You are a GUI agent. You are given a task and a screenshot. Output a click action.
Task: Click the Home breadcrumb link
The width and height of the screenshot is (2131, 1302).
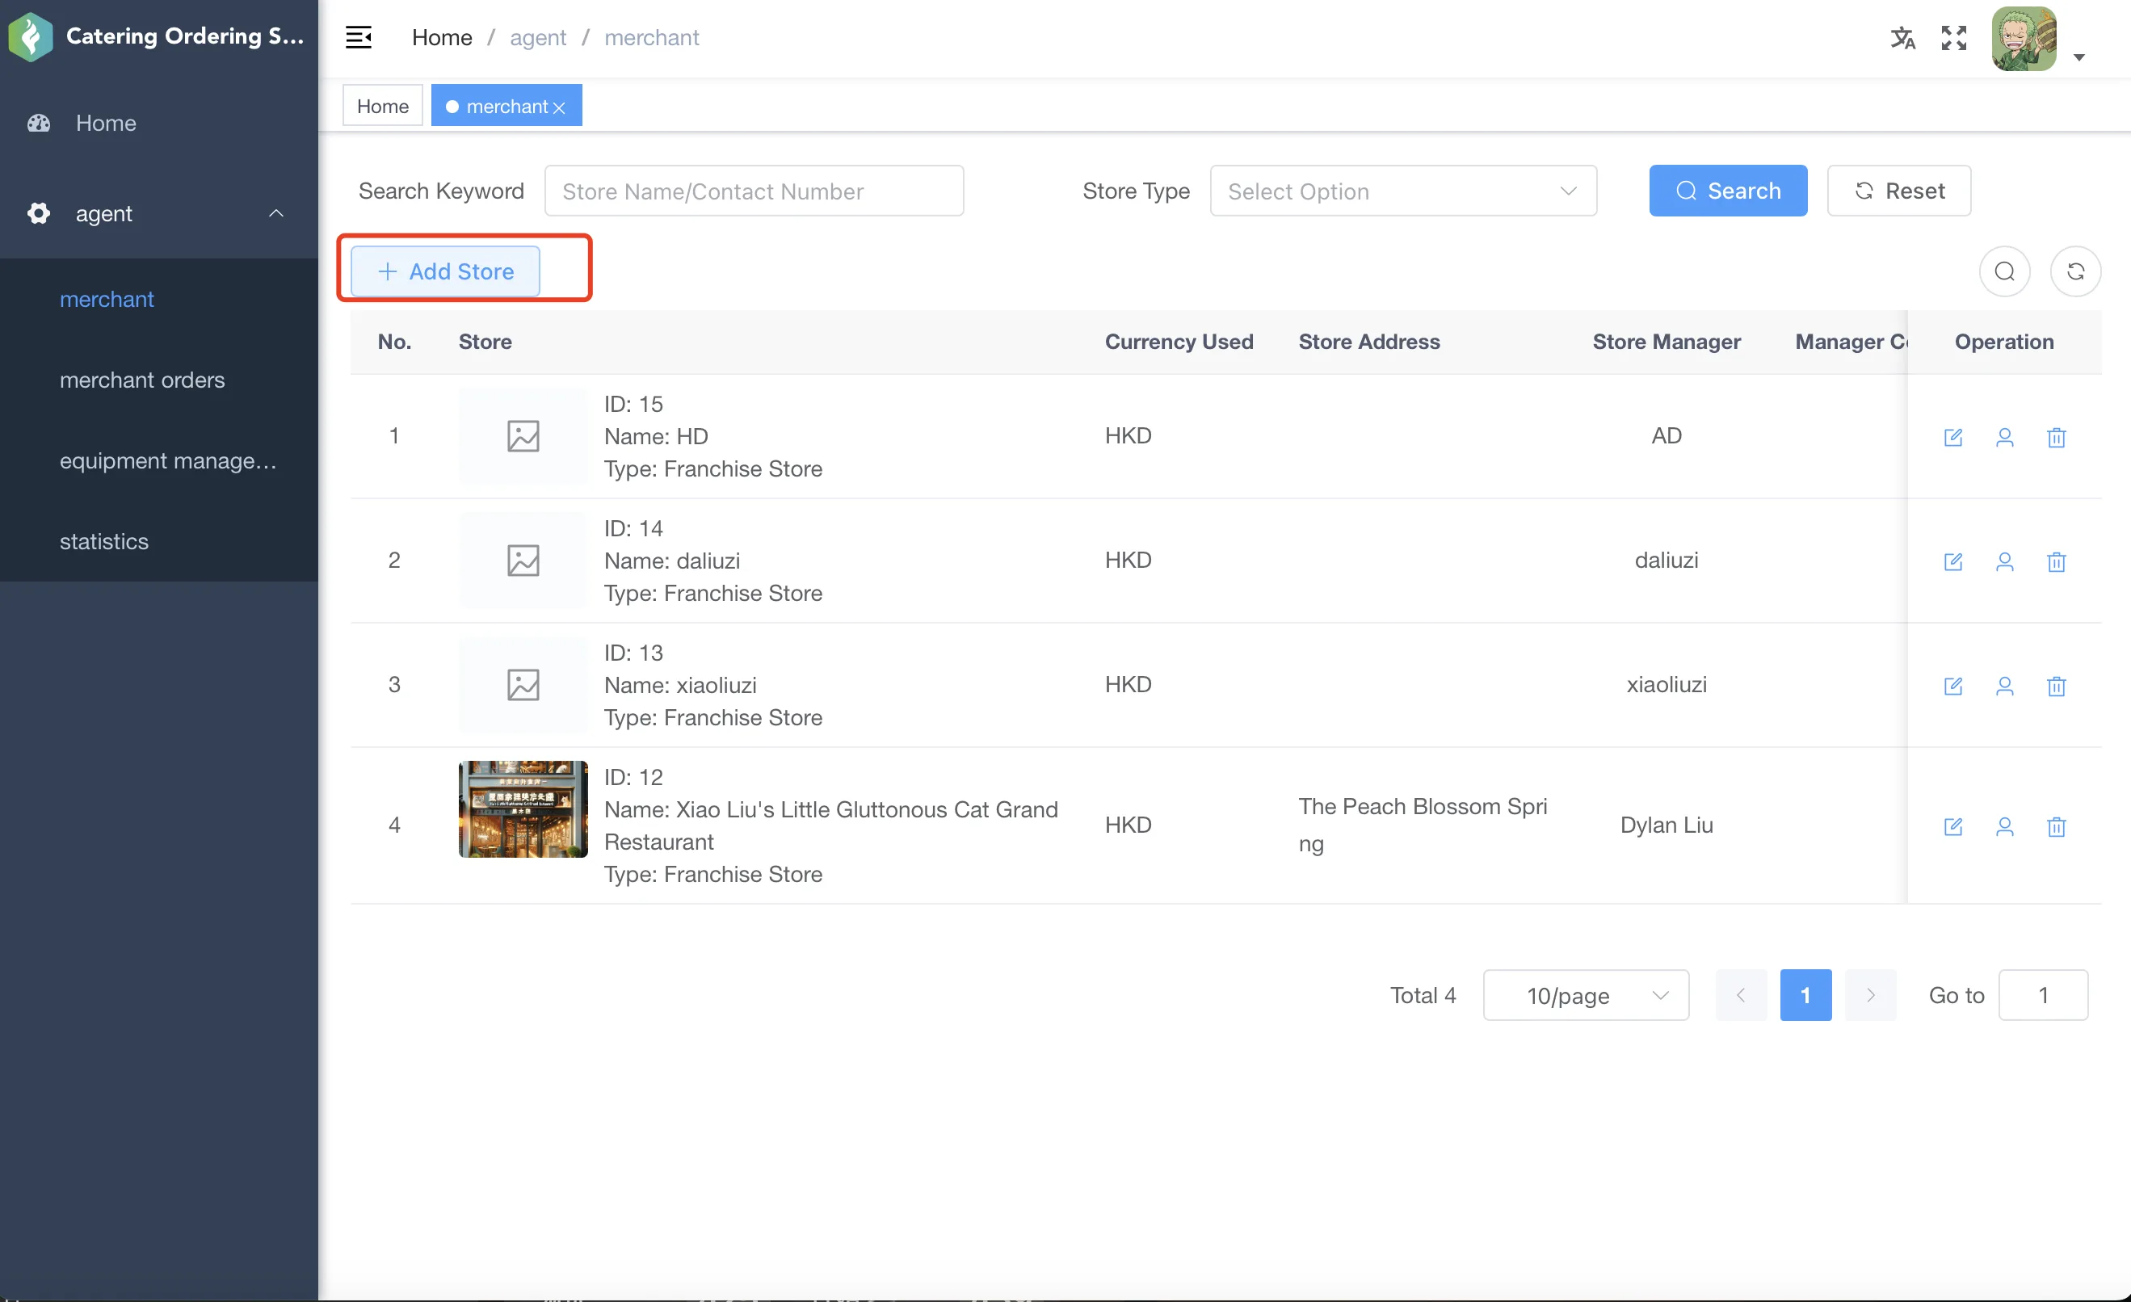click(x=442, y=37)
